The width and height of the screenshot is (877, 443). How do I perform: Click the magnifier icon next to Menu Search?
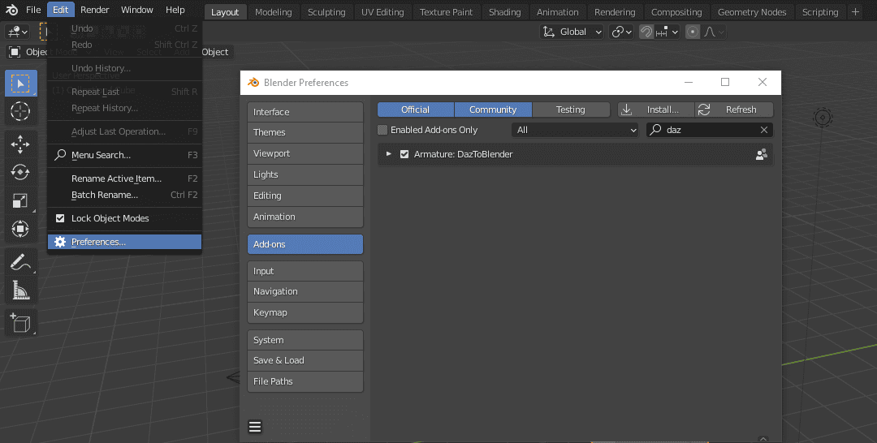pos(60,155)
